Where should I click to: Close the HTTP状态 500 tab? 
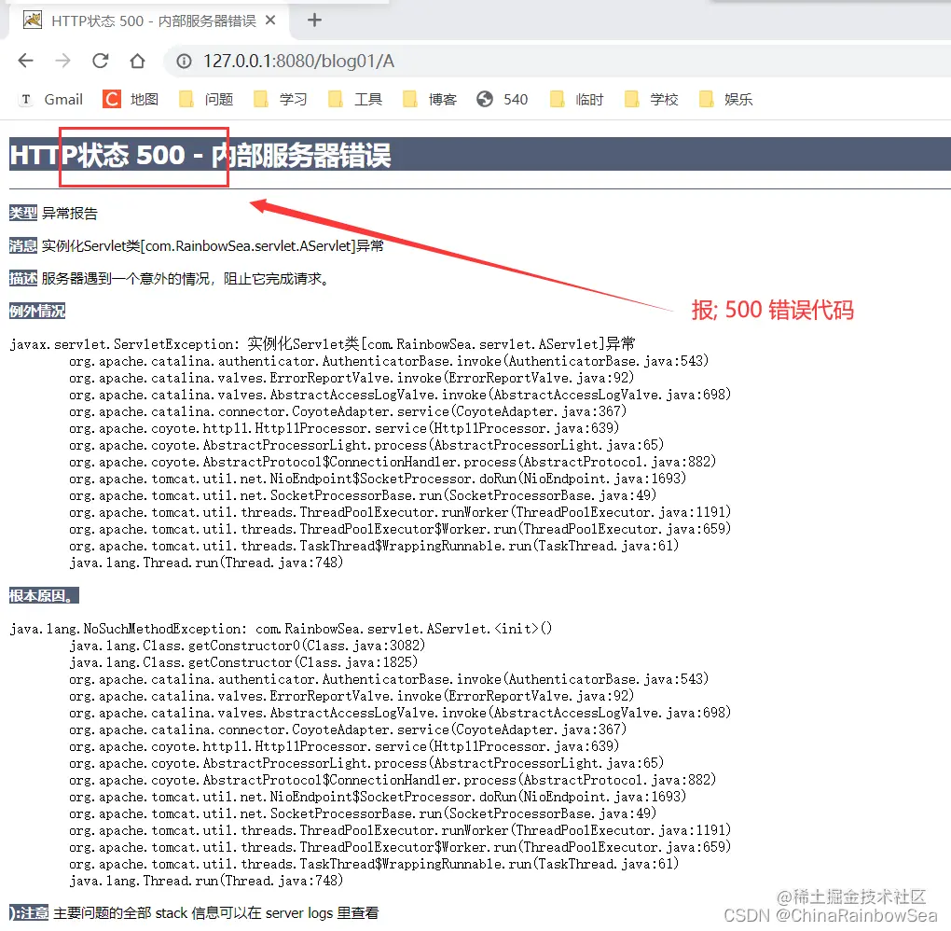click(270, 20)
